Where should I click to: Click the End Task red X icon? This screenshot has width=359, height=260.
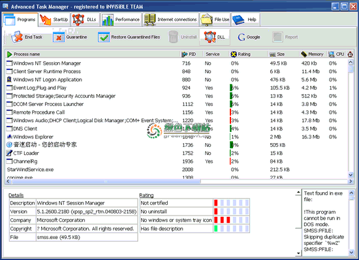(x=18, y=37)
